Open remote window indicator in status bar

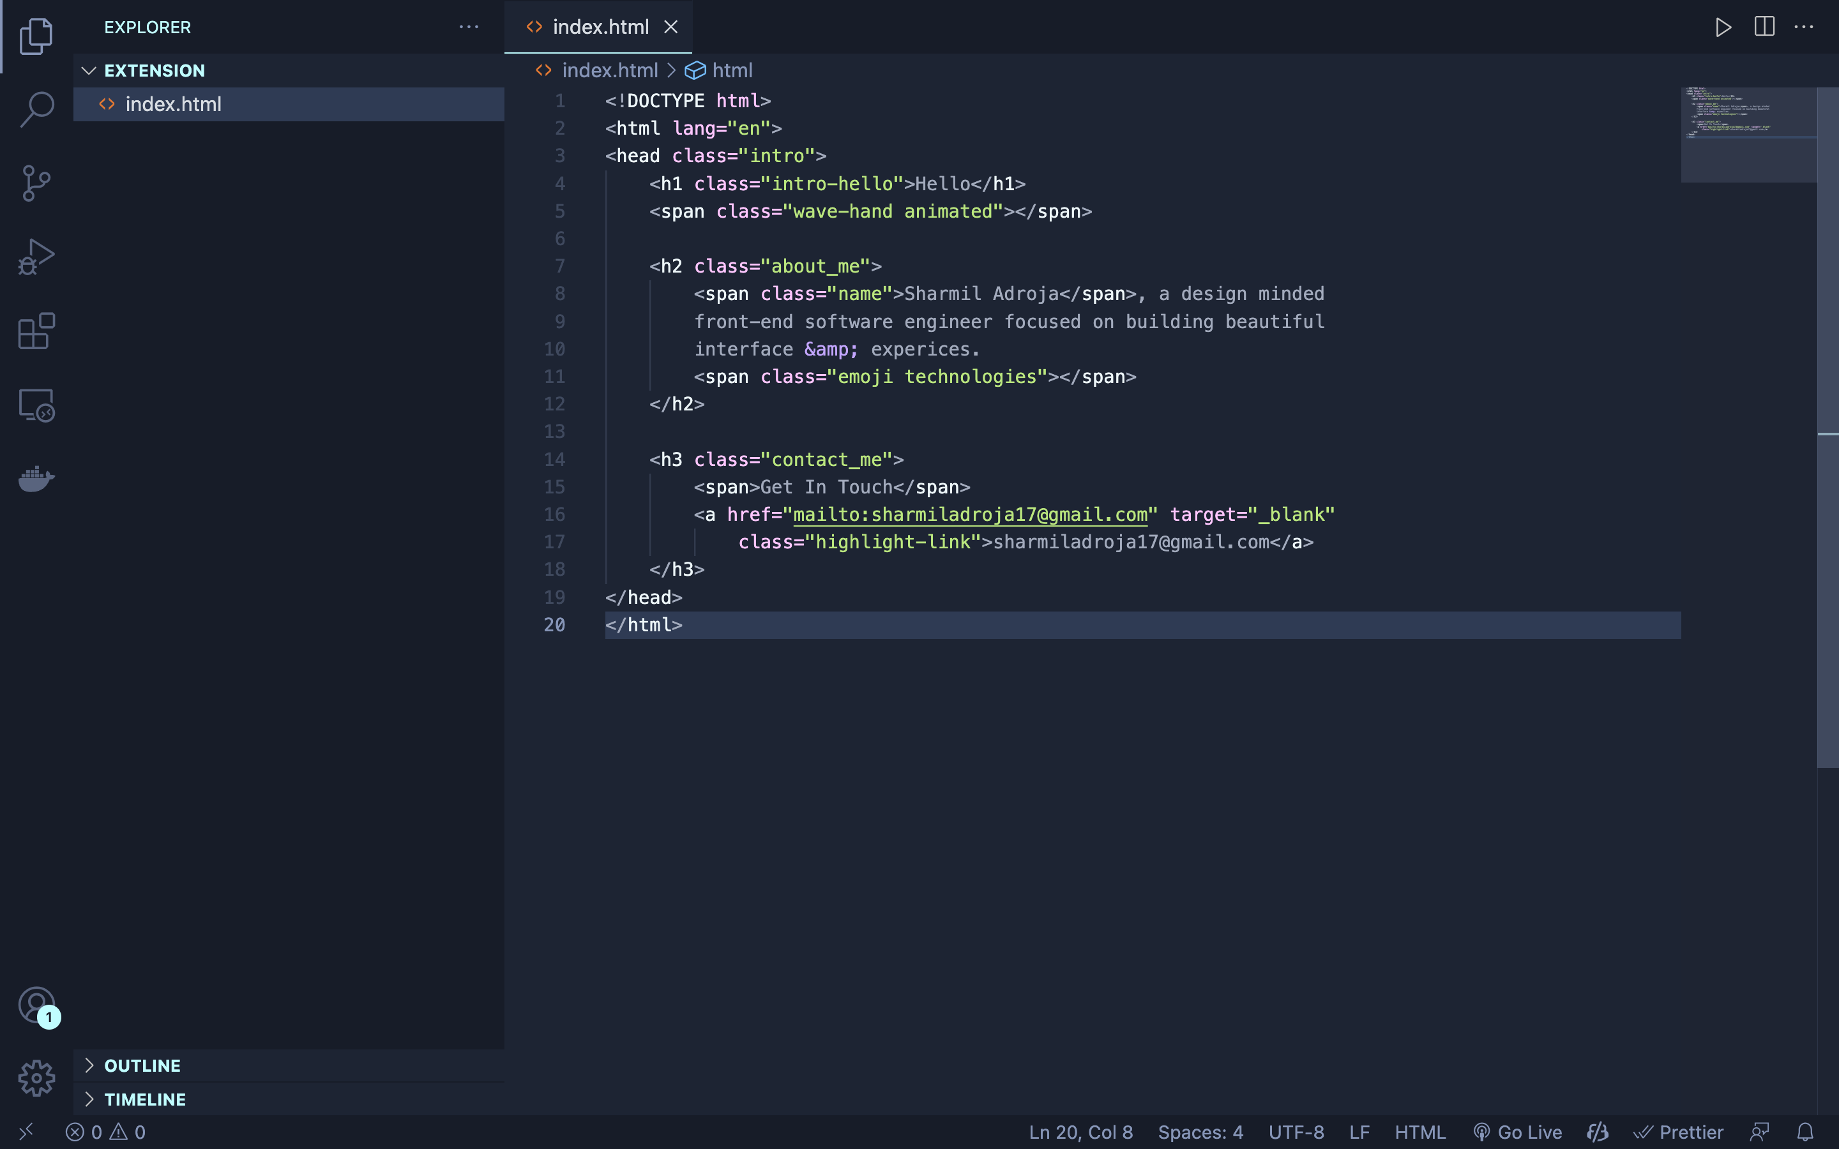[x=26, y=1132]
